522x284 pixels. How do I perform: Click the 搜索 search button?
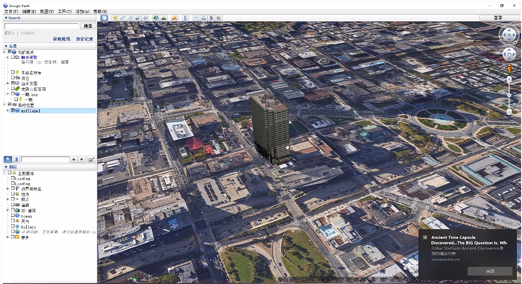[x=88, y=26]
